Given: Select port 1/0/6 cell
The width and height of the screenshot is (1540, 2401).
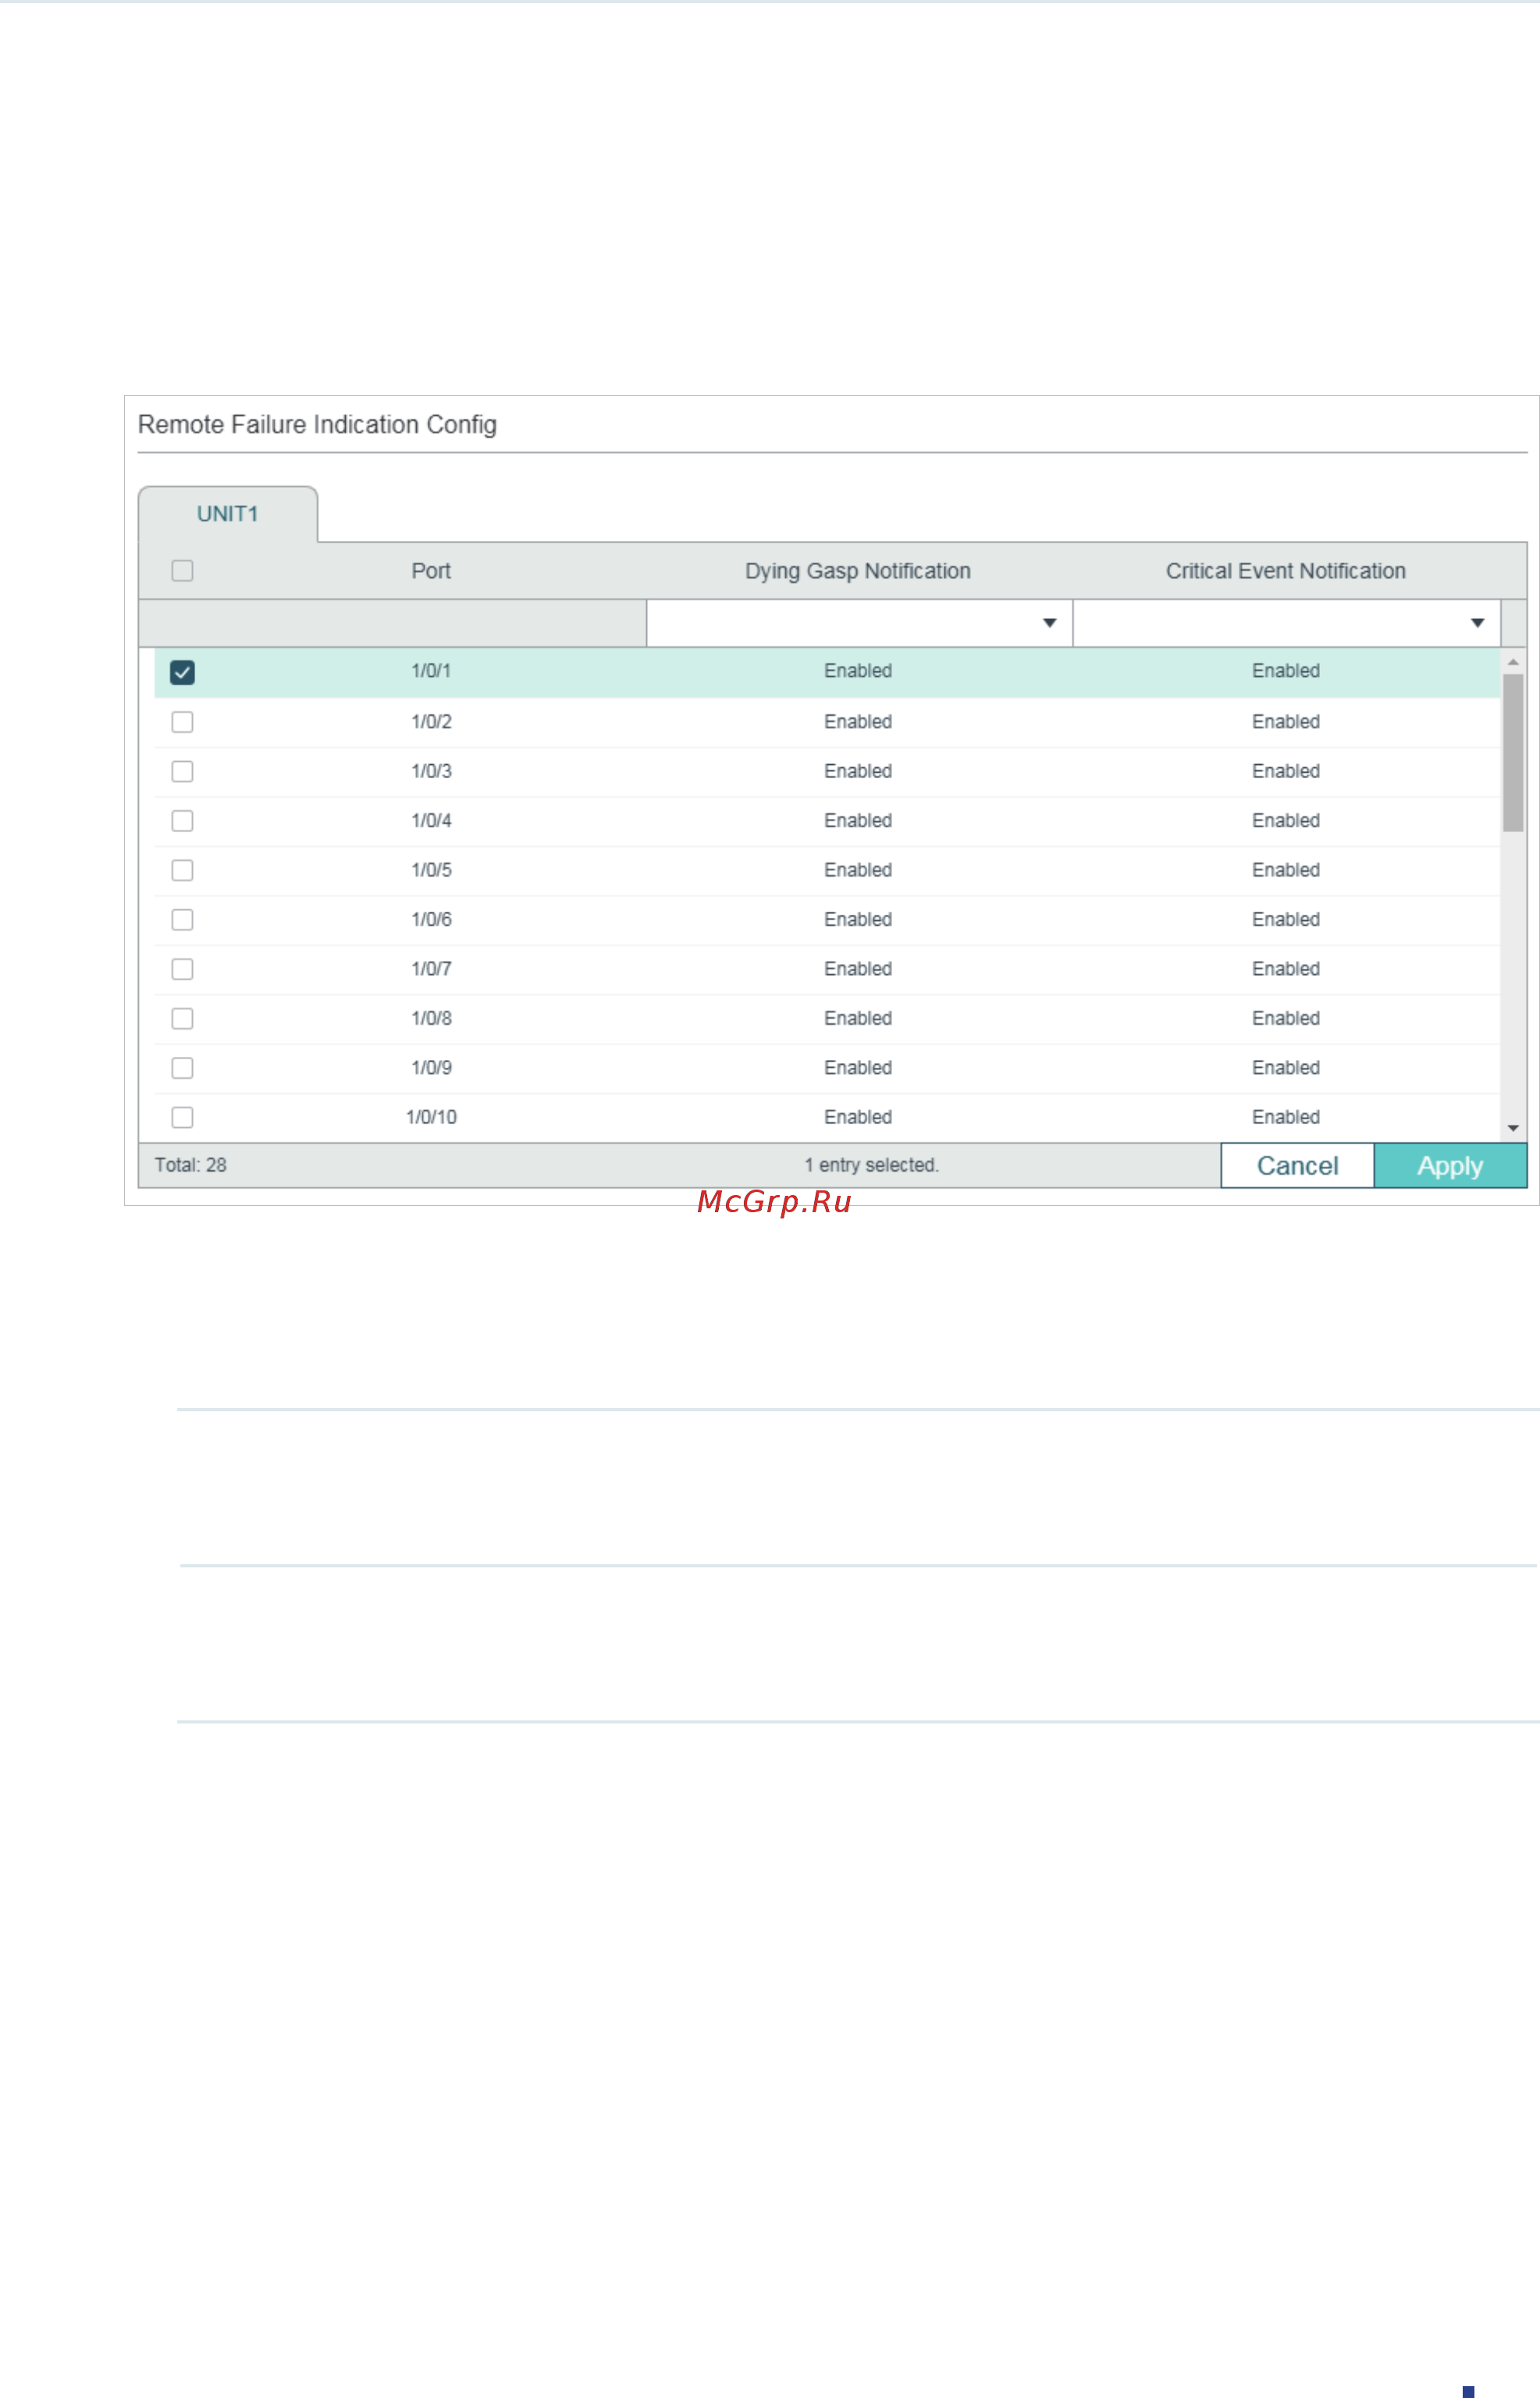Looking at the screenshot, I should pyautogui.click(x=431, y=920).
